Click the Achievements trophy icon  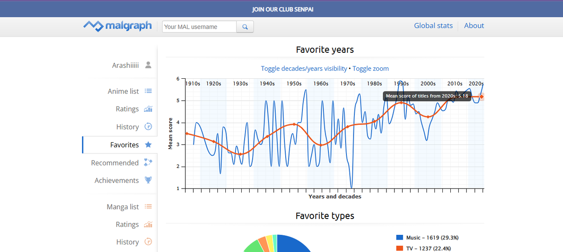click(148, 180)
